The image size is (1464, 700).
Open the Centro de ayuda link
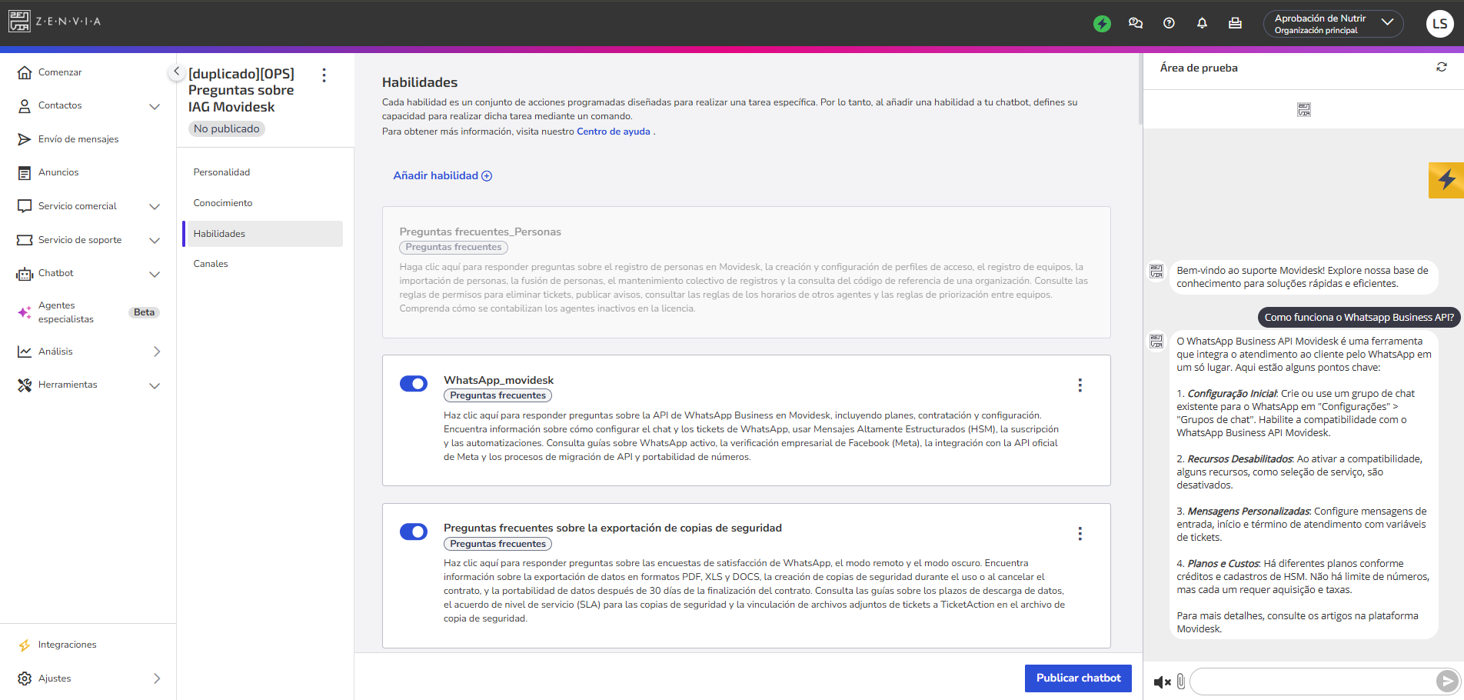pos(614,132)
